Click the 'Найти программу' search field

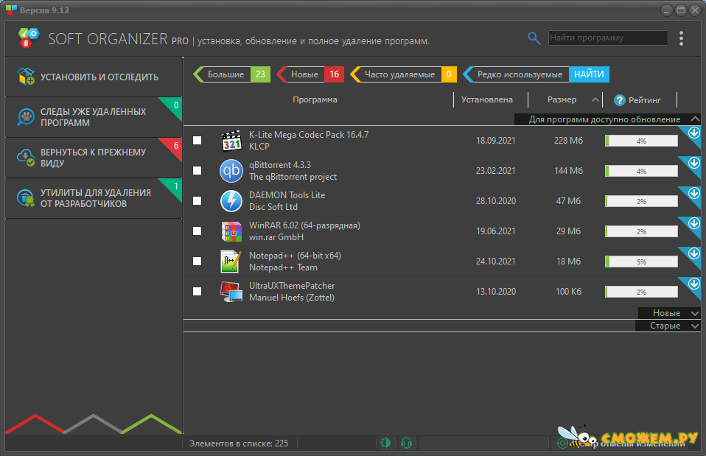(608, 38)
